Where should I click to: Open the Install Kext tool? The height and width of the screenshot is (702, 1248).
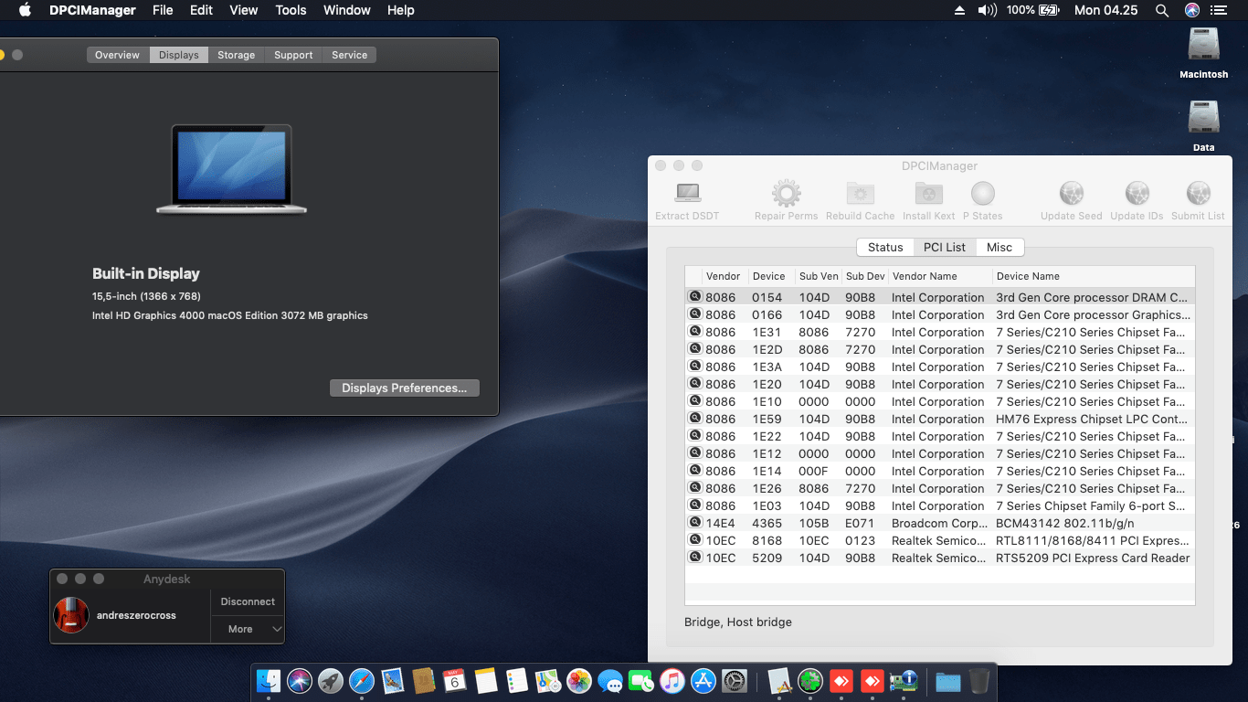928,194
